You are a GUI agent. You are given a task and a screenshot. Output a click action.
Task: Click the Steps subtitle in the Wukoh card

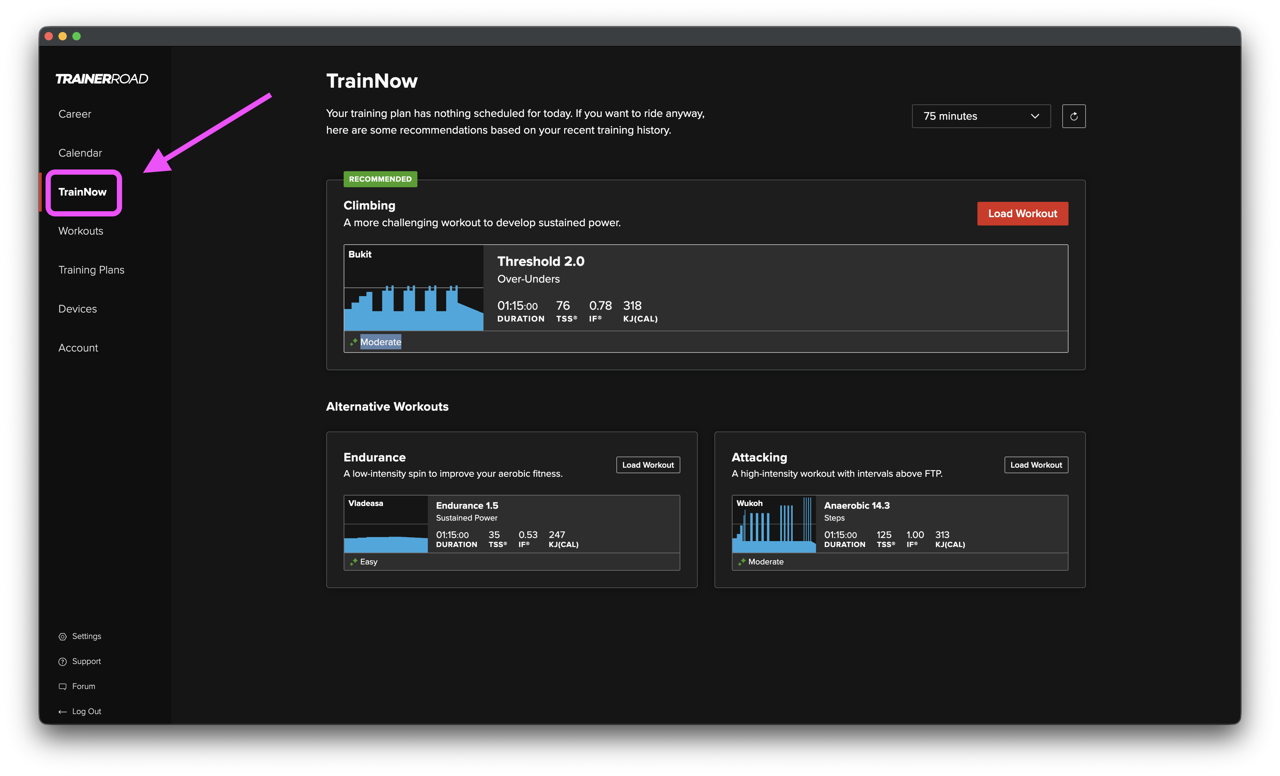834,518
